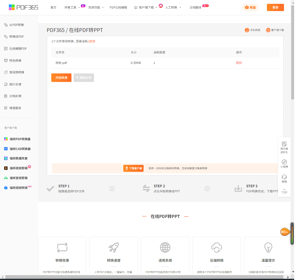
Task: Click the orange 开始转换 button
Action: click(x=61, y=78)
